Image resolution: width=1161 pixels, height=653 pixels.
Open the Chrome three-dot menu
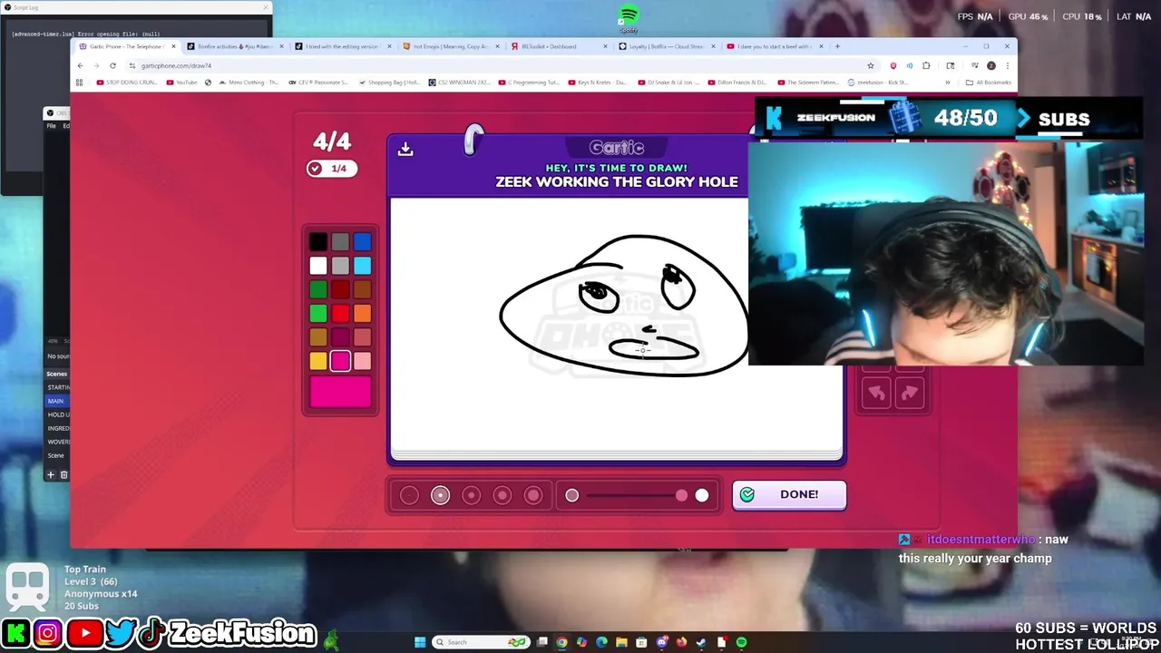1007,65
